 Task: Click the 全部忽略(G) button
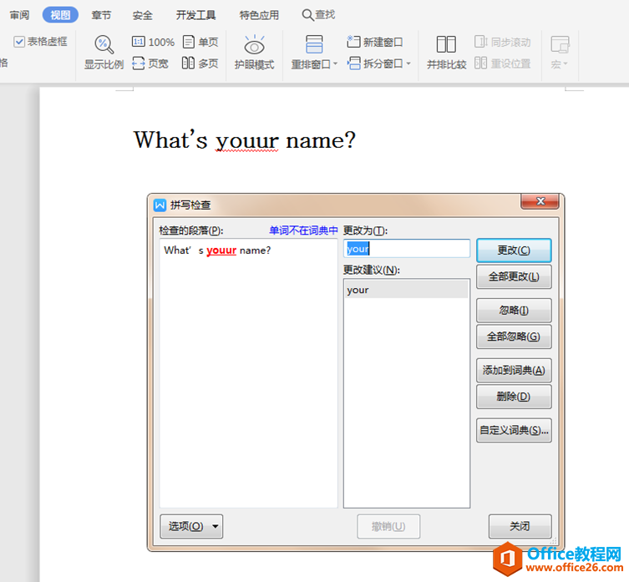pos(514,337)
